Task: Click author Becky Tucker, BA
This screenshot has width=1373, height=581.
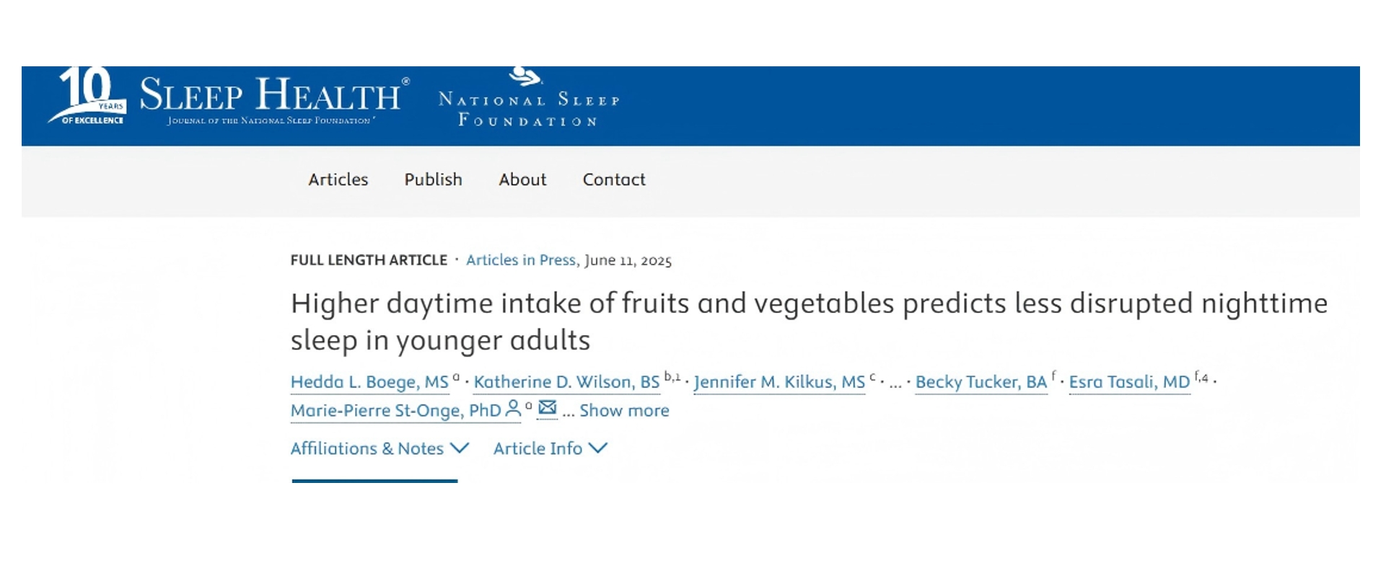Action: coord(981,382)
